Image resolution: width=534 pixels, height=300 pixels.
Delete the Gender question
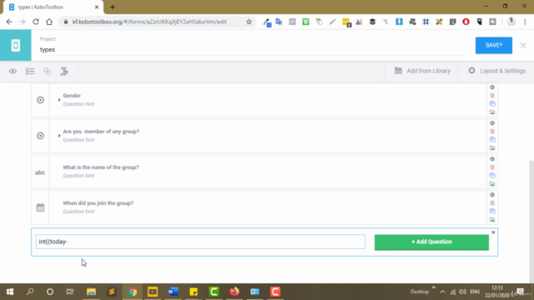click(x=492, y=96)
